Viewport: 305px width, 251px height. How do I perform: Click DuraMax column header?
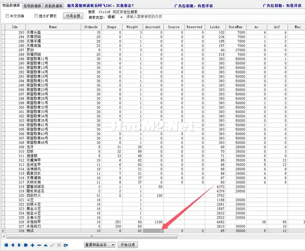pyautogui.click(x=236, y=27)
